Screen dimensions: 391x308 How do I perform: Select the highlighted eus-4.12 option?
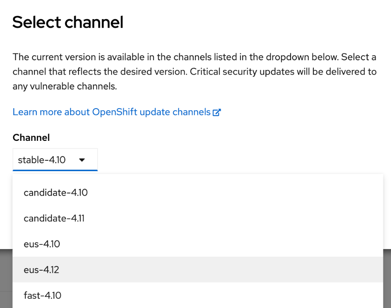click(42, 269)
